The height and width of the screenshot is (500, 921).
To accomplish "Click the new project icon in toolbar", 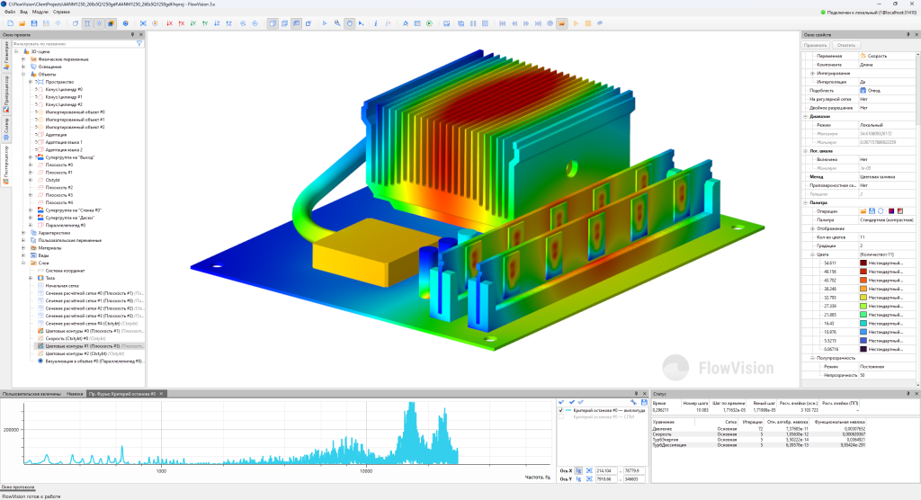I will point(10,23).
